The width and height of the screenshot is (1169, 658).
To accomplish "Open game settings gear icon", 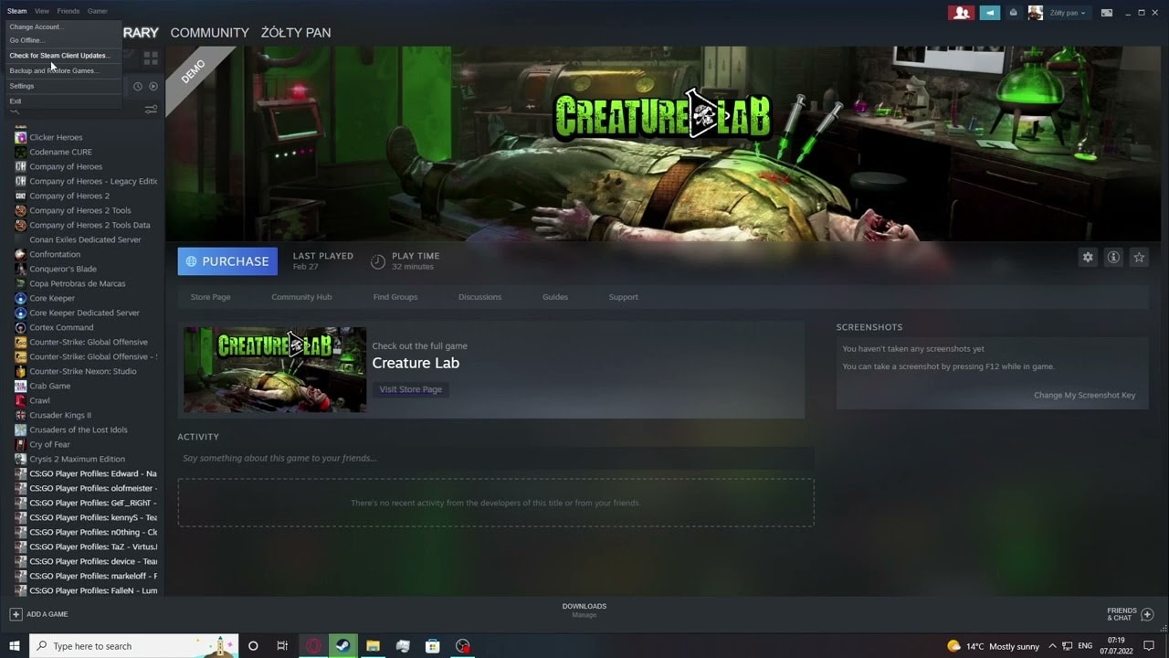I will [x=1088, y=258].
